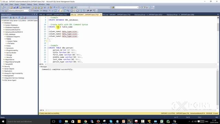The height and width of the screenshot is (124, 220).
Task: Close the Object Explorer panel
Action: click(37, 14)
